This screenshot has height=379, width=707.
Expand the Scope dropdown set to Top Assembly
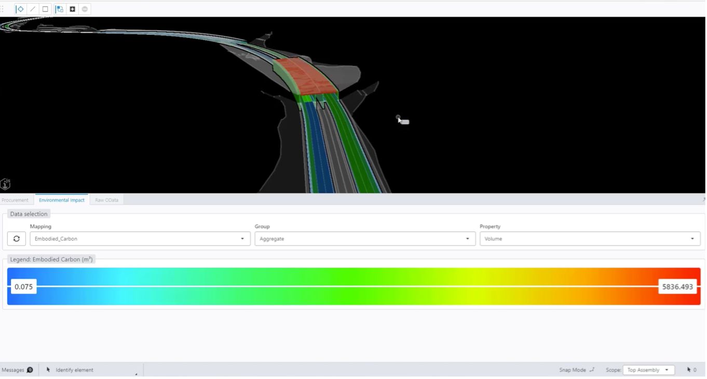tap(648, 370)
